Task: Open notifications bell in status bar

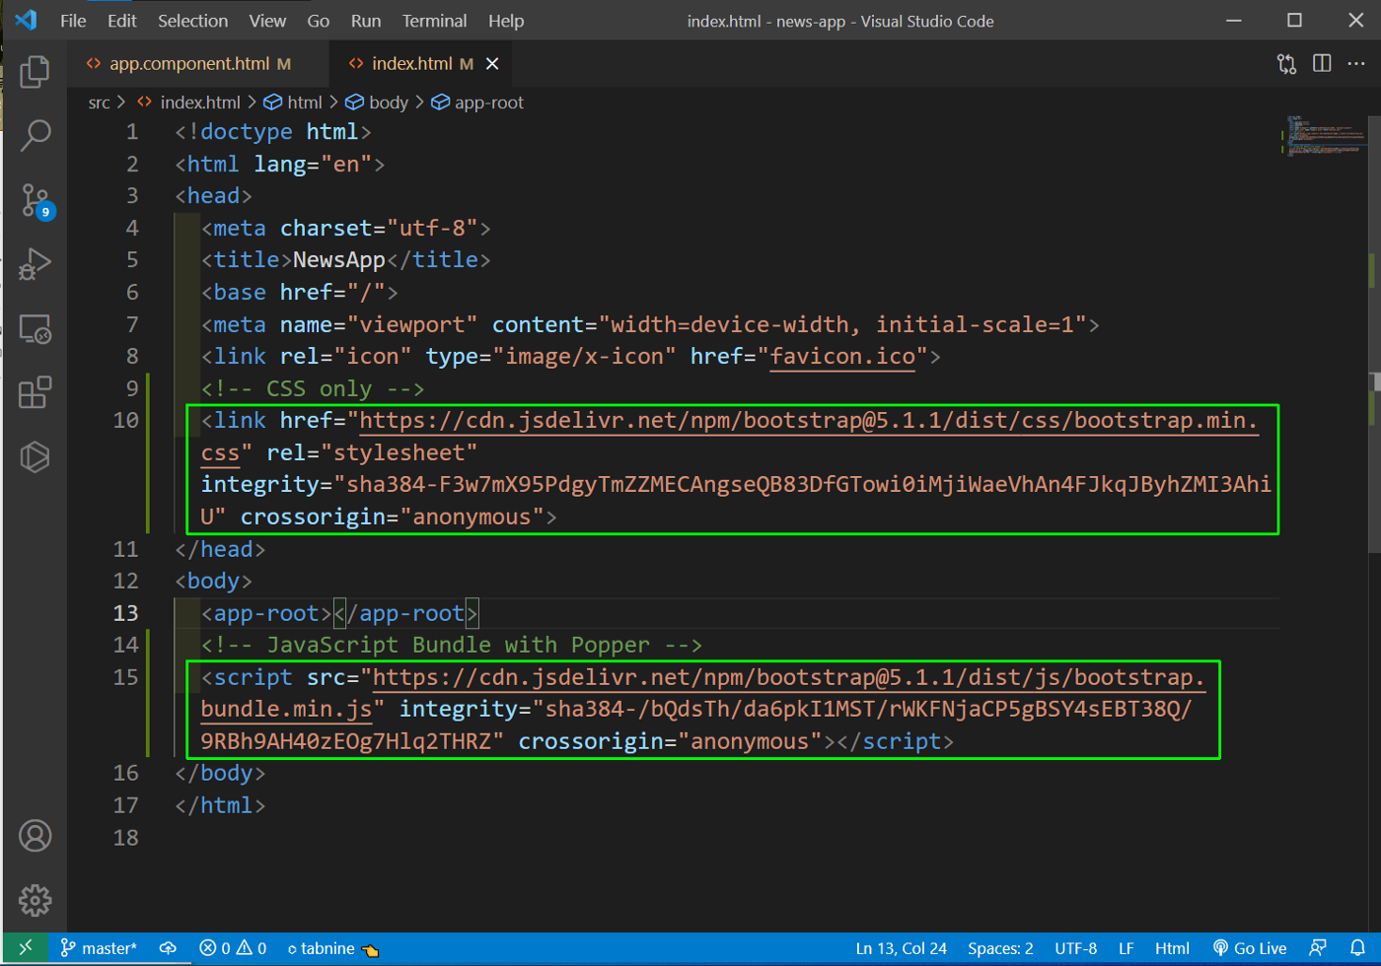Action: click(1358, 948)
